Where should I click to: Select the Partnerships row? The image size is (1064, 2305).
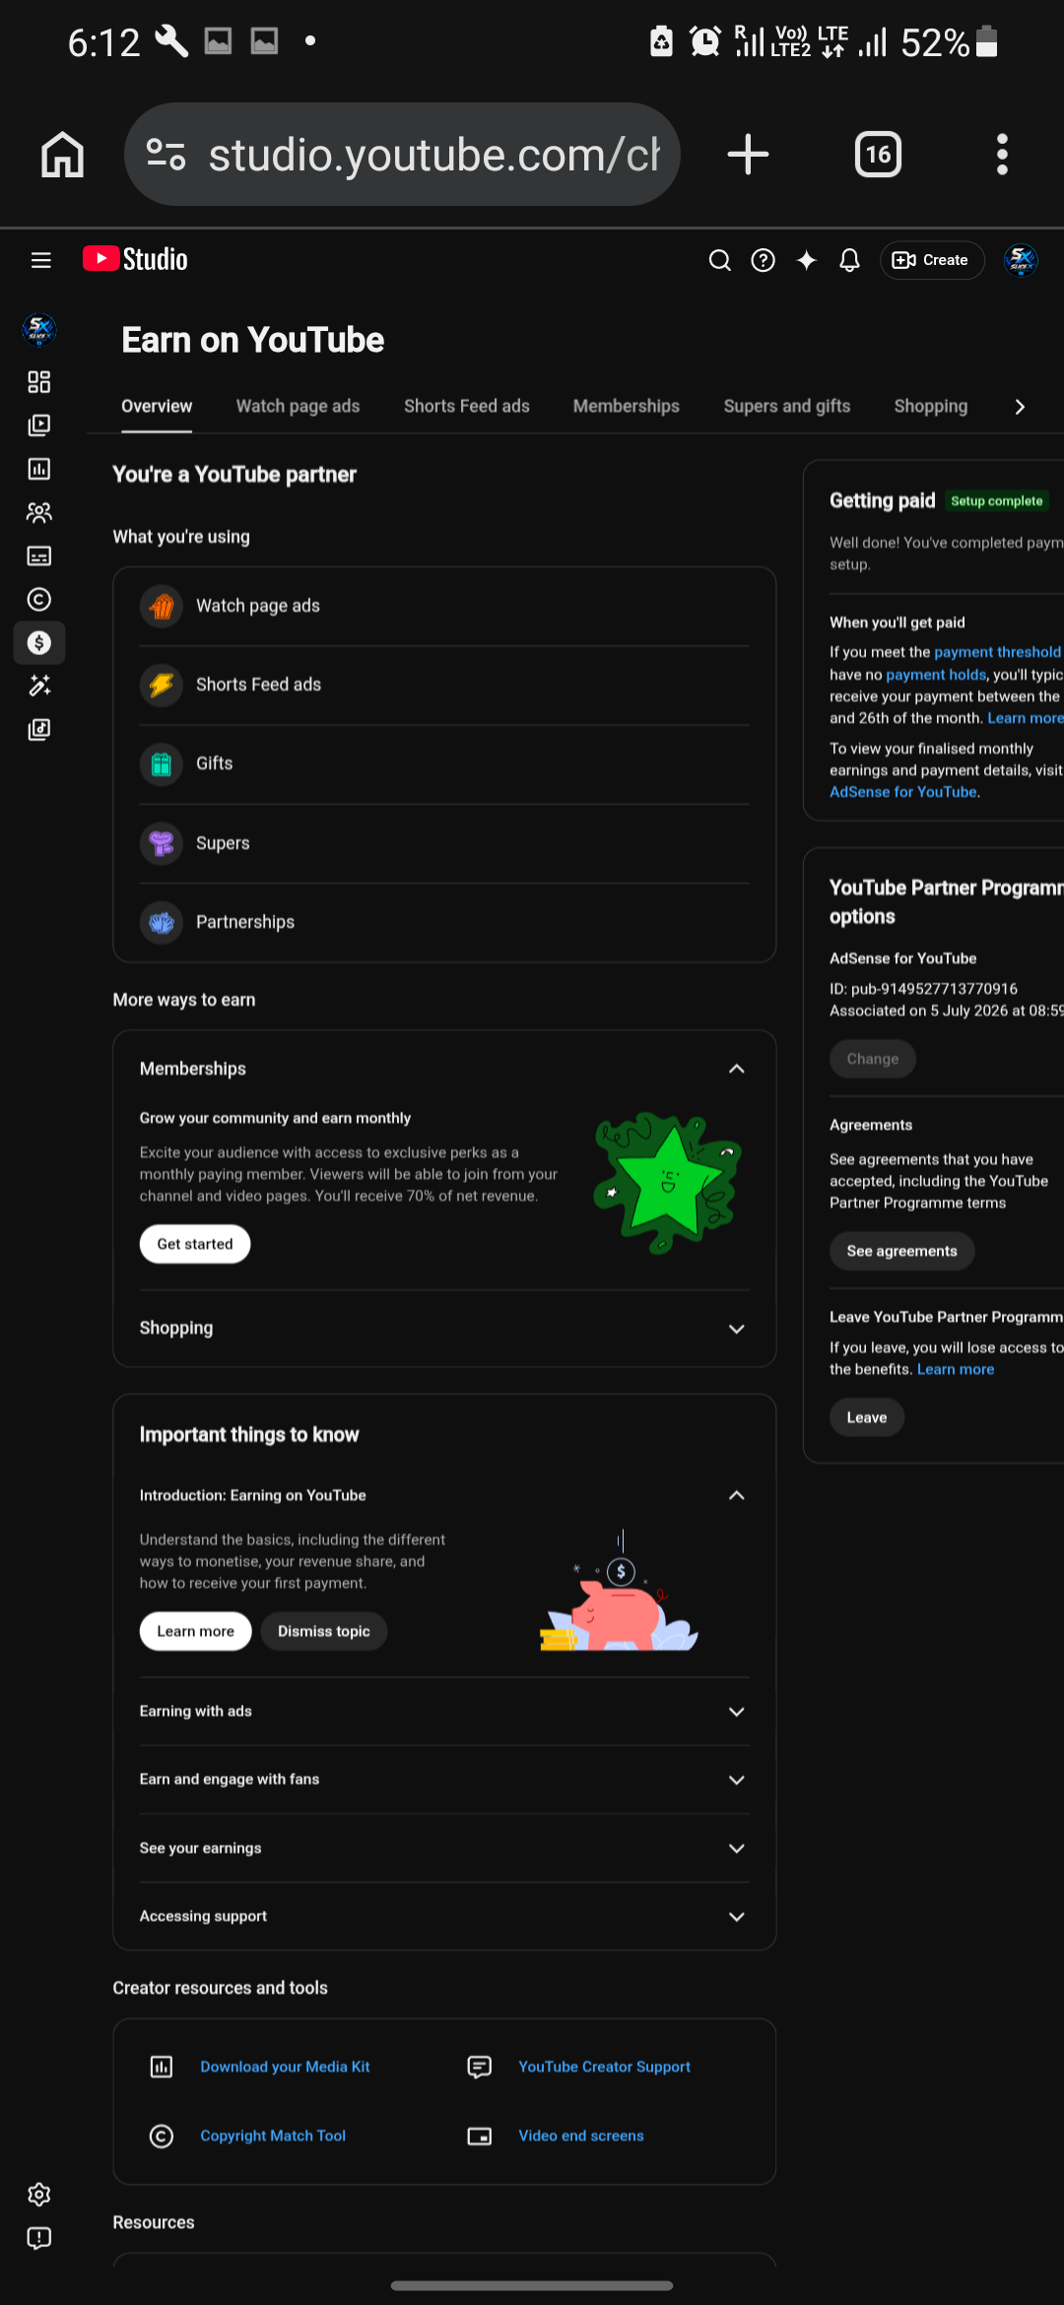tap(444, 922)
